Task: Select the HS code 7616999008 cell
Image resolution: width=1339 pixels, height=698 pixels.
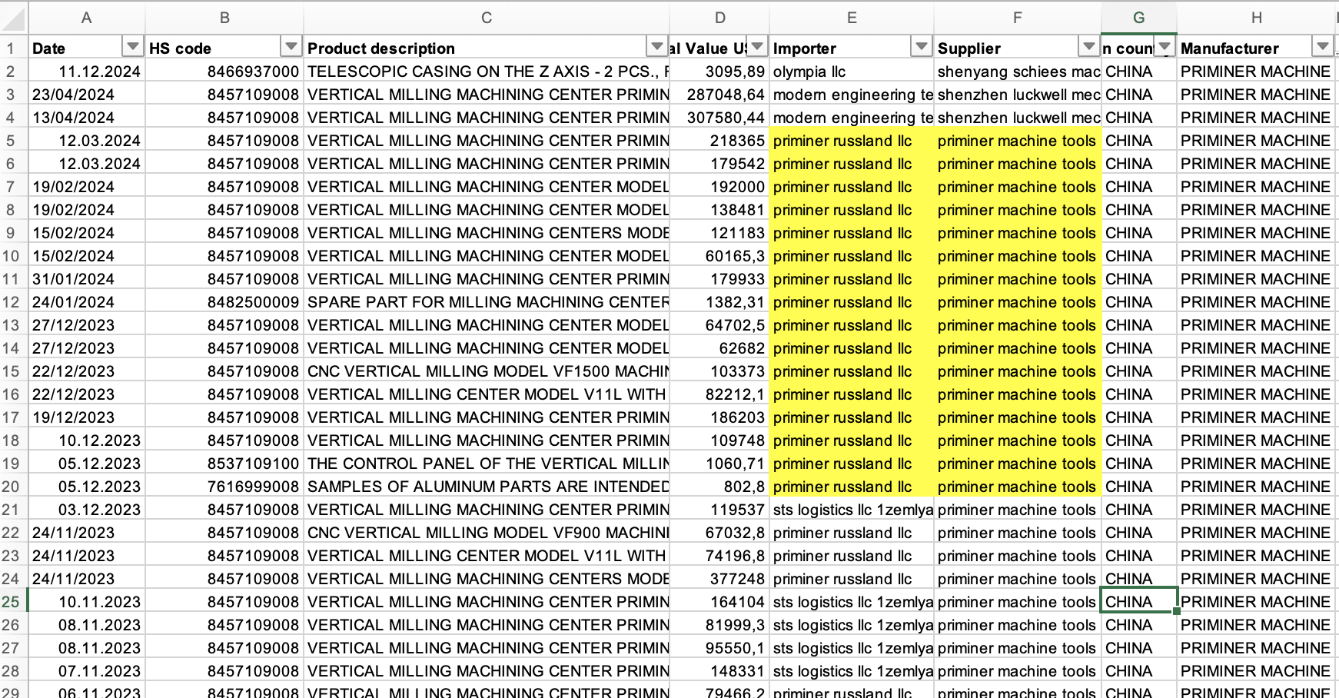Action: [224, 487]
